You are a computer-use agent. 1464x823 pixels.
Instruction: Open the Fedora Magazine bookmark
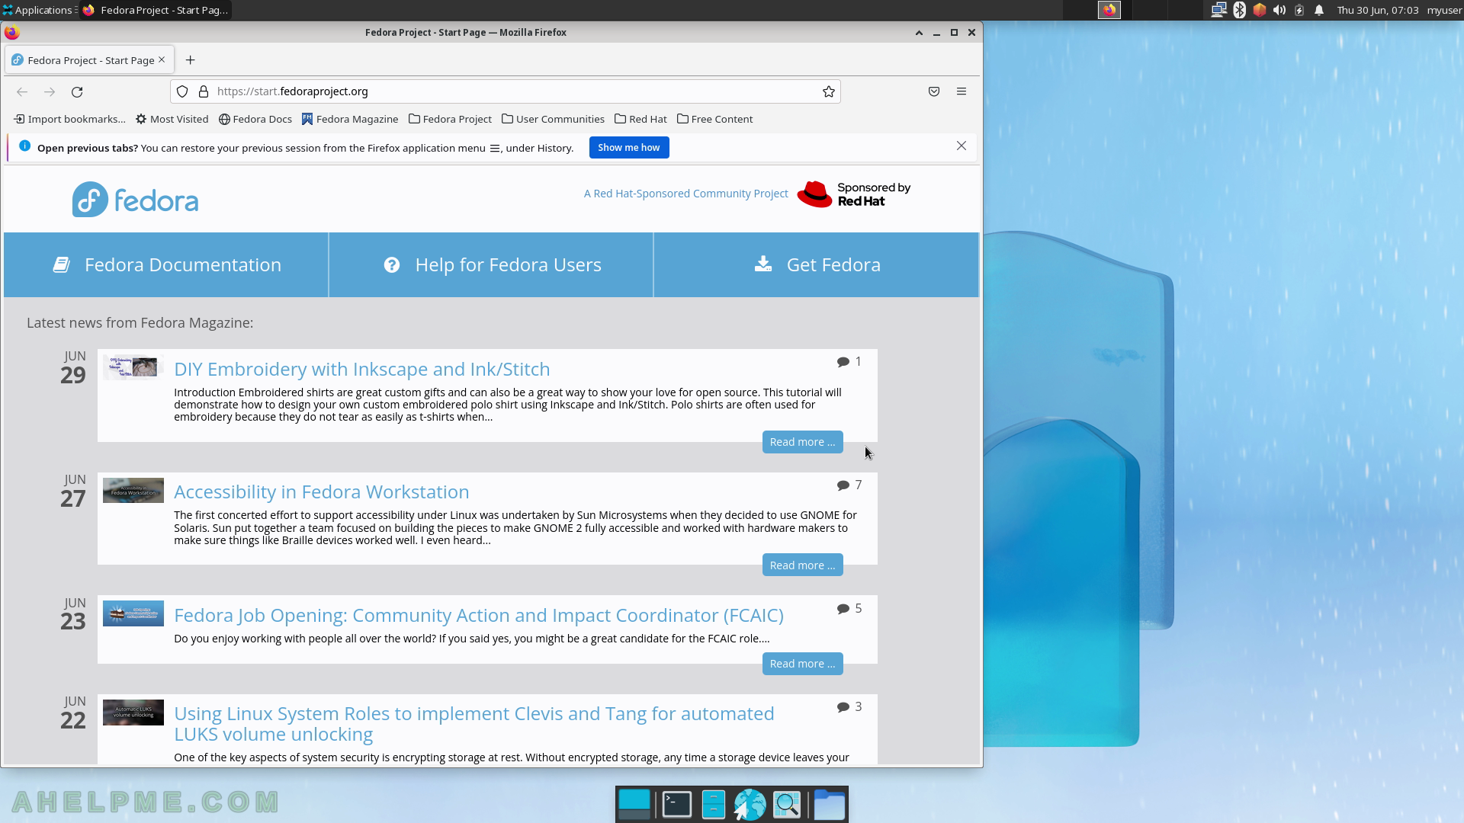(350, 119)
